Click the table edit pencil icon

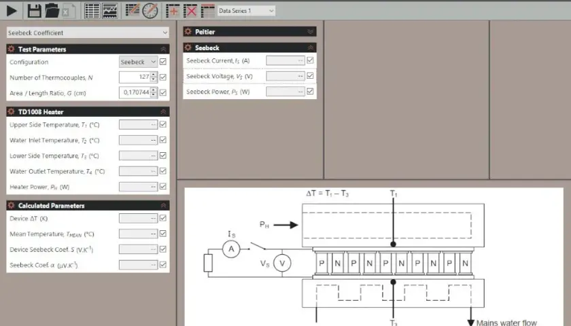pos(133,10)
